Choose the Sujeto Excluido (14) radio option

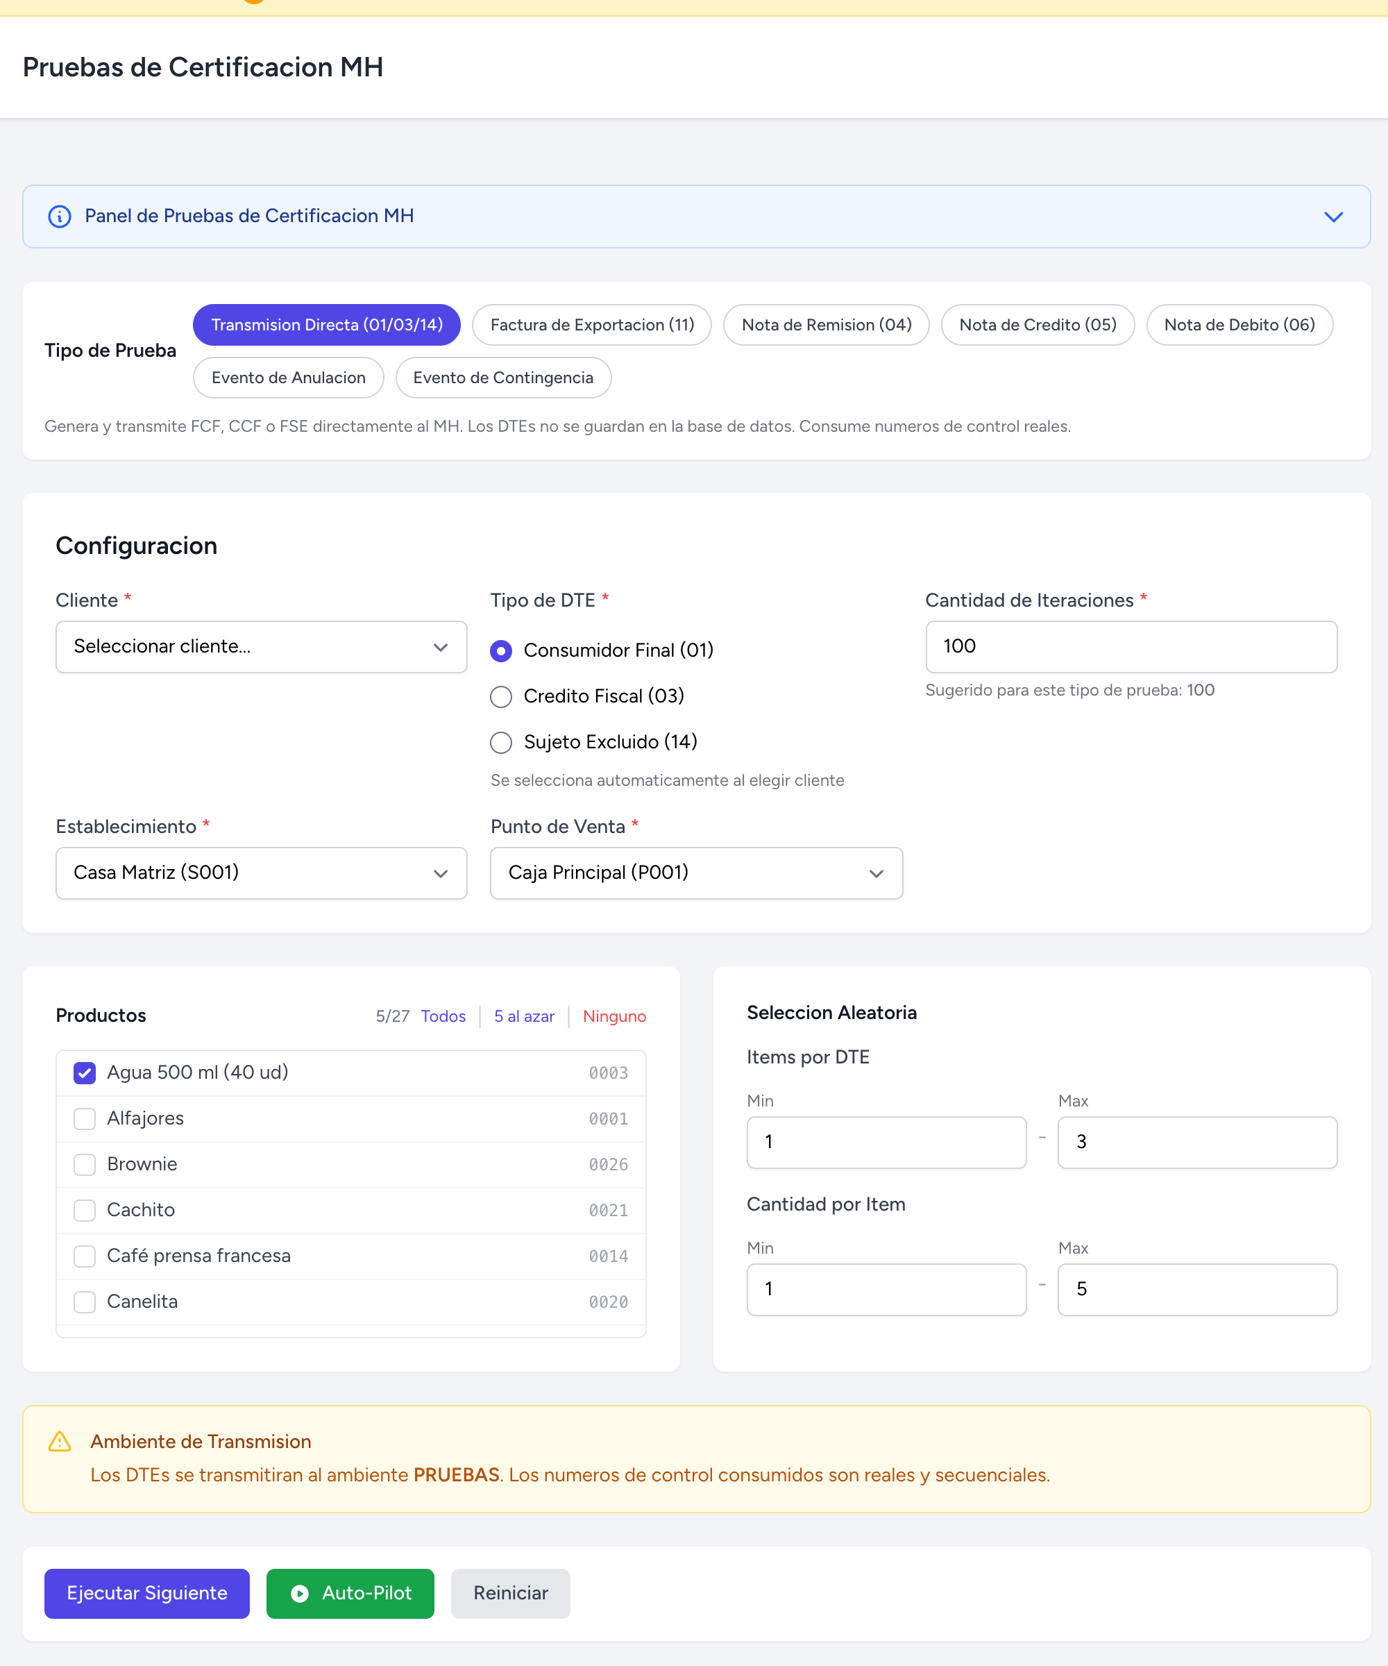[x=501, y=743]
